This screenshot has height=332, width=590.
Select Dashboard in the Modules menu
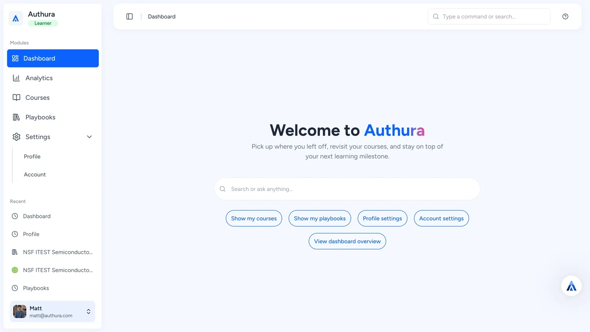53,59
